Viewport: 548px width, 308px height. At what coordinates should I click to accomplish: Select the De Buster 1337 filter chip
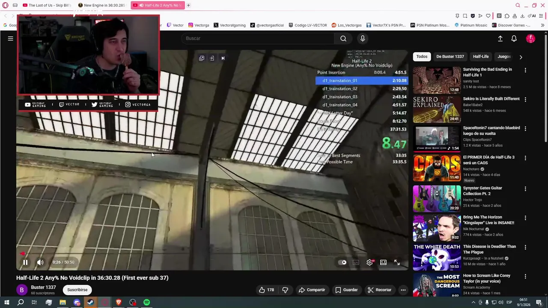click(x=450, y=56)
